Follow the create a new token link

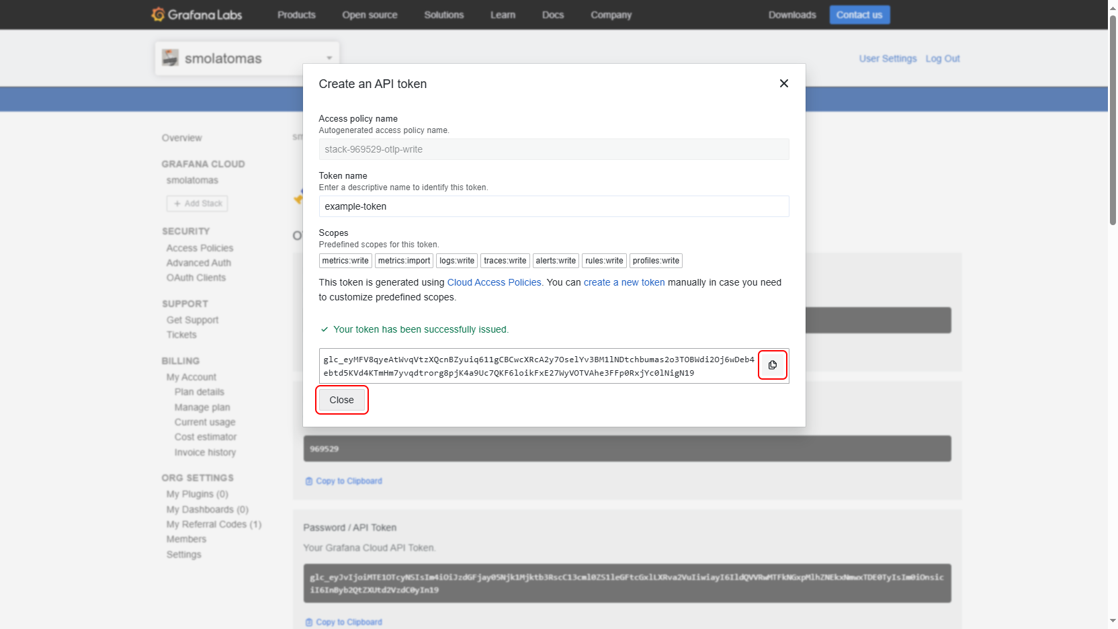[x=624, y=282]
